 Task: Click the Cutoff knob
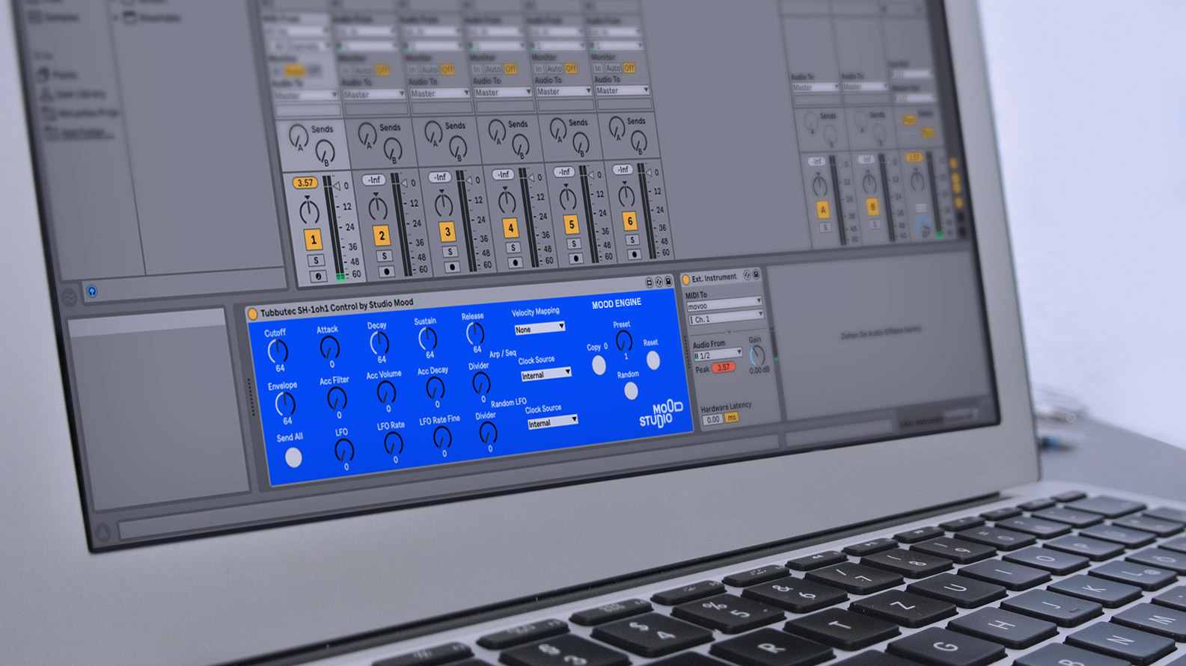[x=278, y=350]
